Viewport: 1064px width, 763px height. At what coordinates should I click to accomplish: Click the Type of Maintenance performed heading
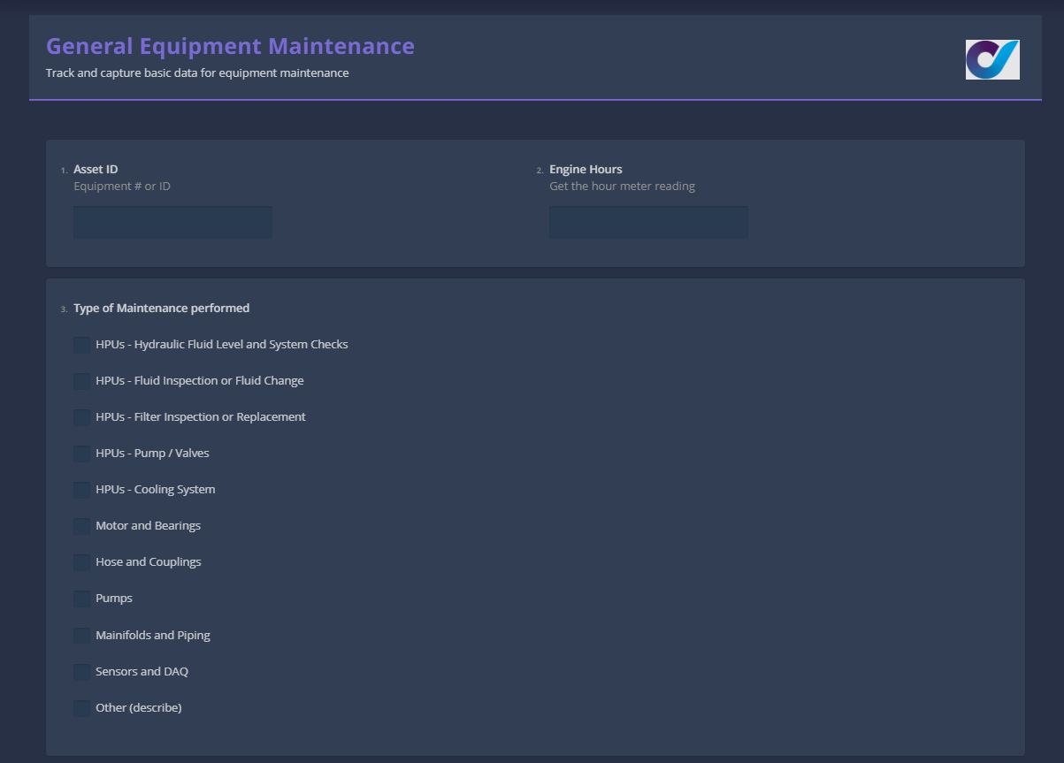coord(162,308)
